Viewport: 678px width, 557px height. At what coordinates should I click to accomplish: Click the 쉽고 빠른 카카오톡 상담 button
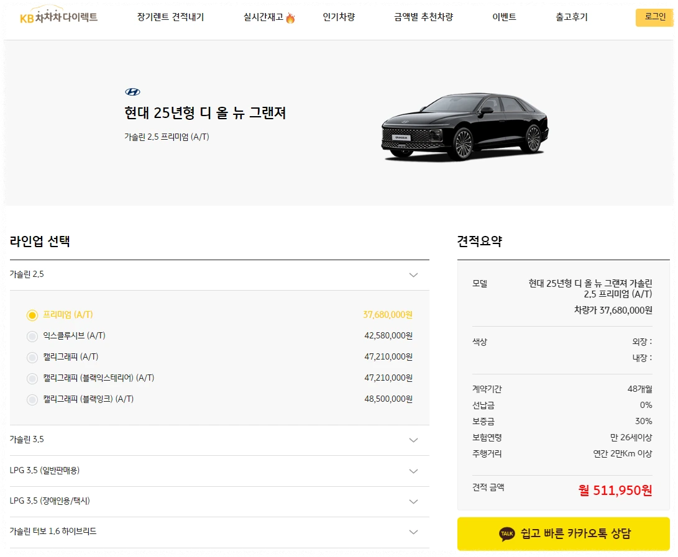(x=561, y=533)
